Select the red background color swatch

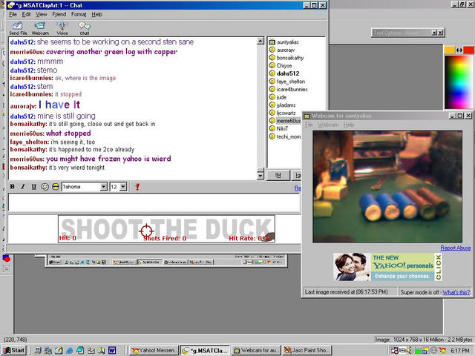coord(468,50)
